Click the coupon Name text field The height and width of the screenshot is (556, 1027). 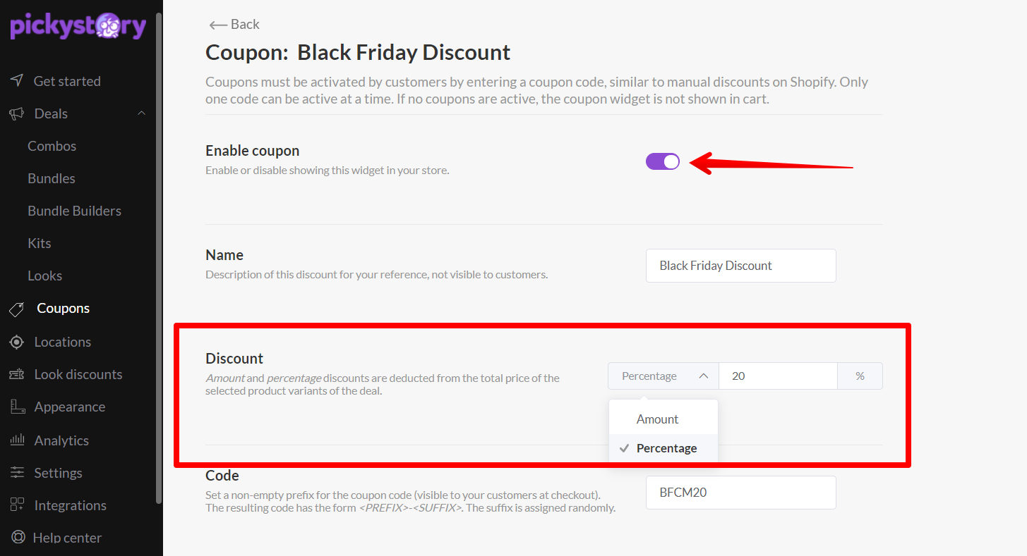click(x=740, y=266)
